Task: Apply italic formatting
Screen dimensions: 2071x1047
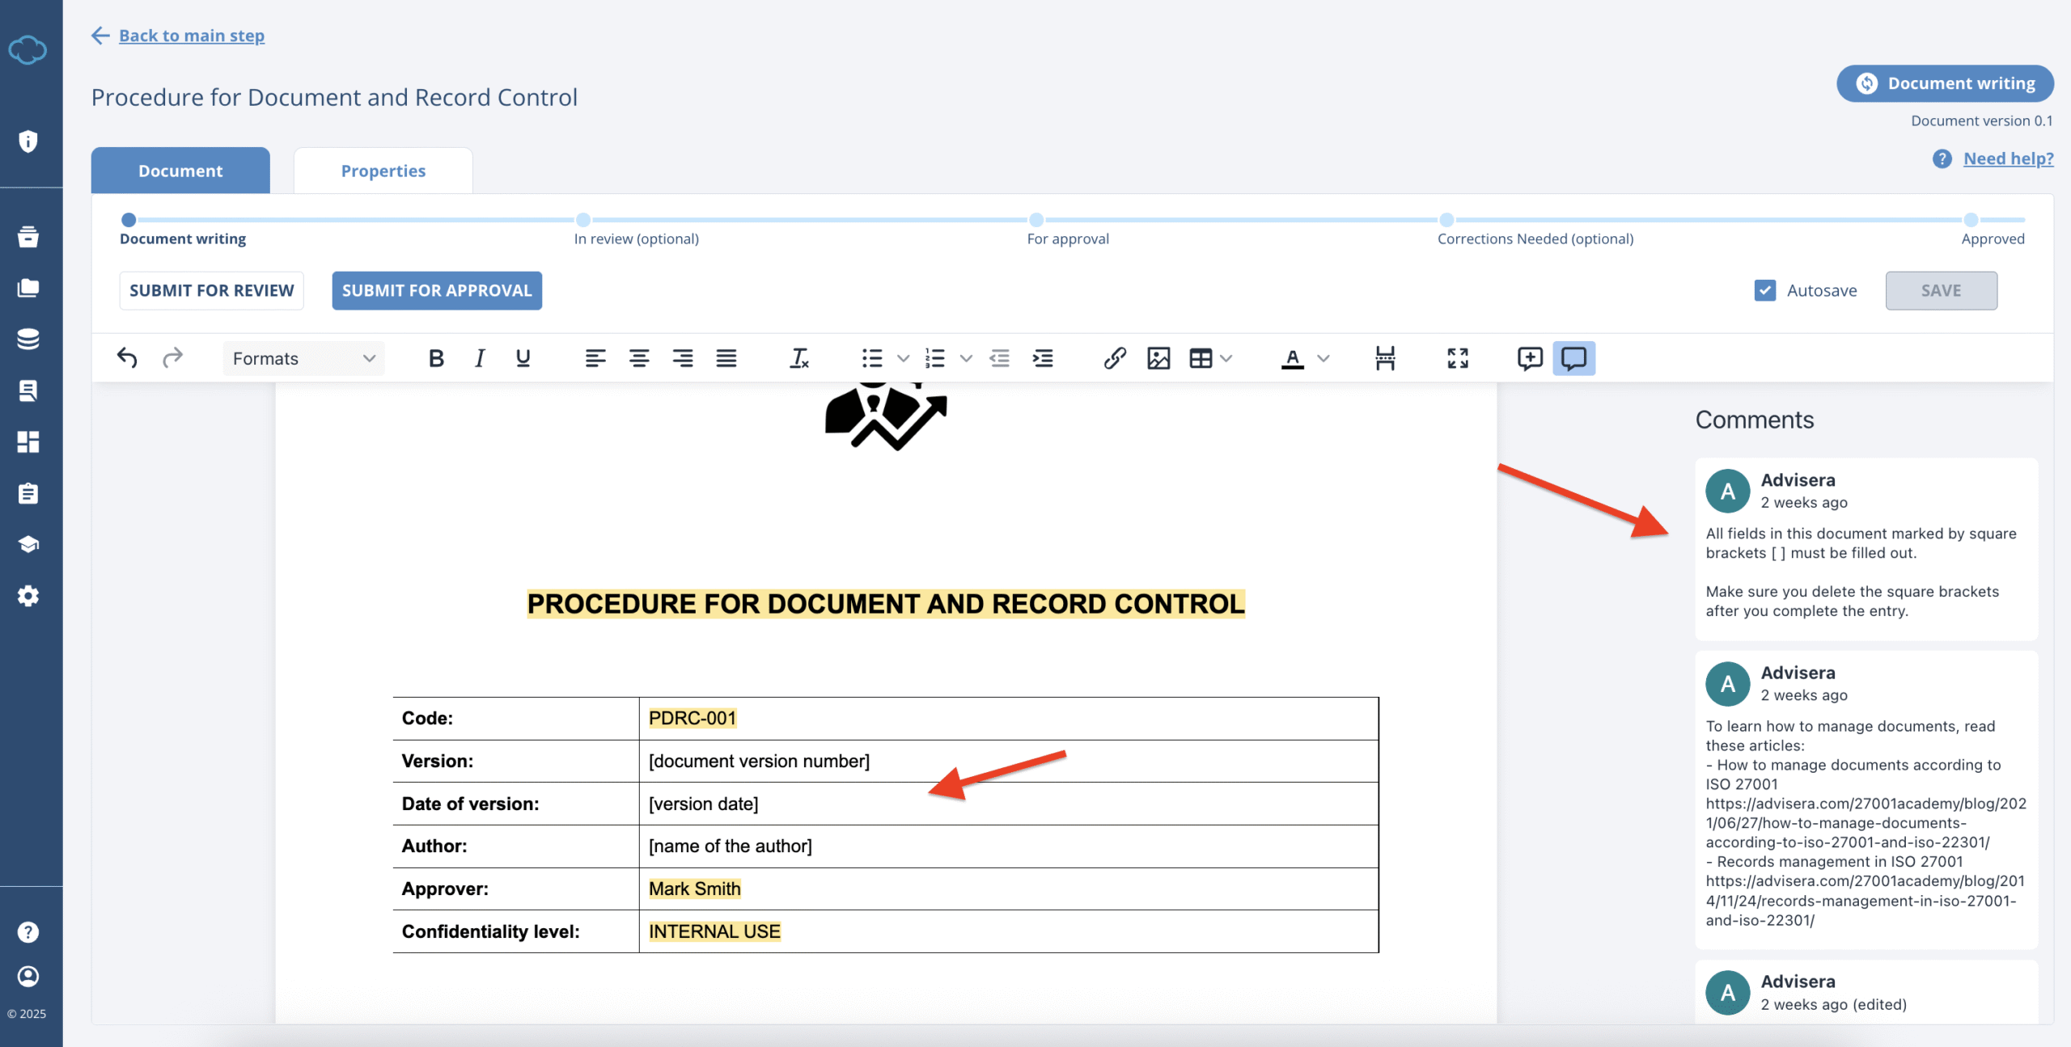Action: [x=479, y=358]
